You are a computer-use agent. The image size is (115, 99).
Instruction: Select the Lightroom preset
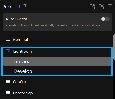click(x=22, y=51)
